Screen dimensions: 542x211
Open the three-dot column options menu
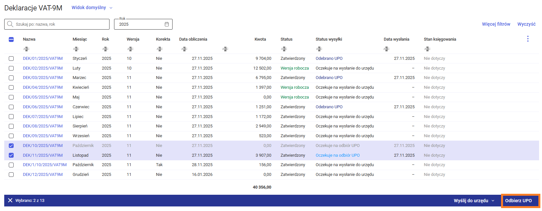[x=527, y=39]
